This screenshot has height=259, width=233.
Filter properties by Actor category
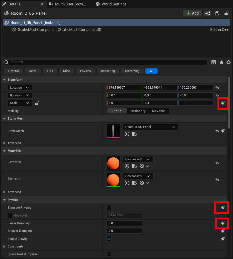pos(33,71)
